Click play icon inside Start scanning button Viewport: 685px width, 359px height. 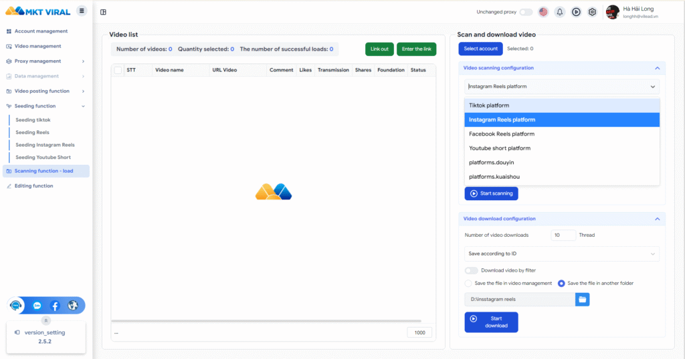474,194
